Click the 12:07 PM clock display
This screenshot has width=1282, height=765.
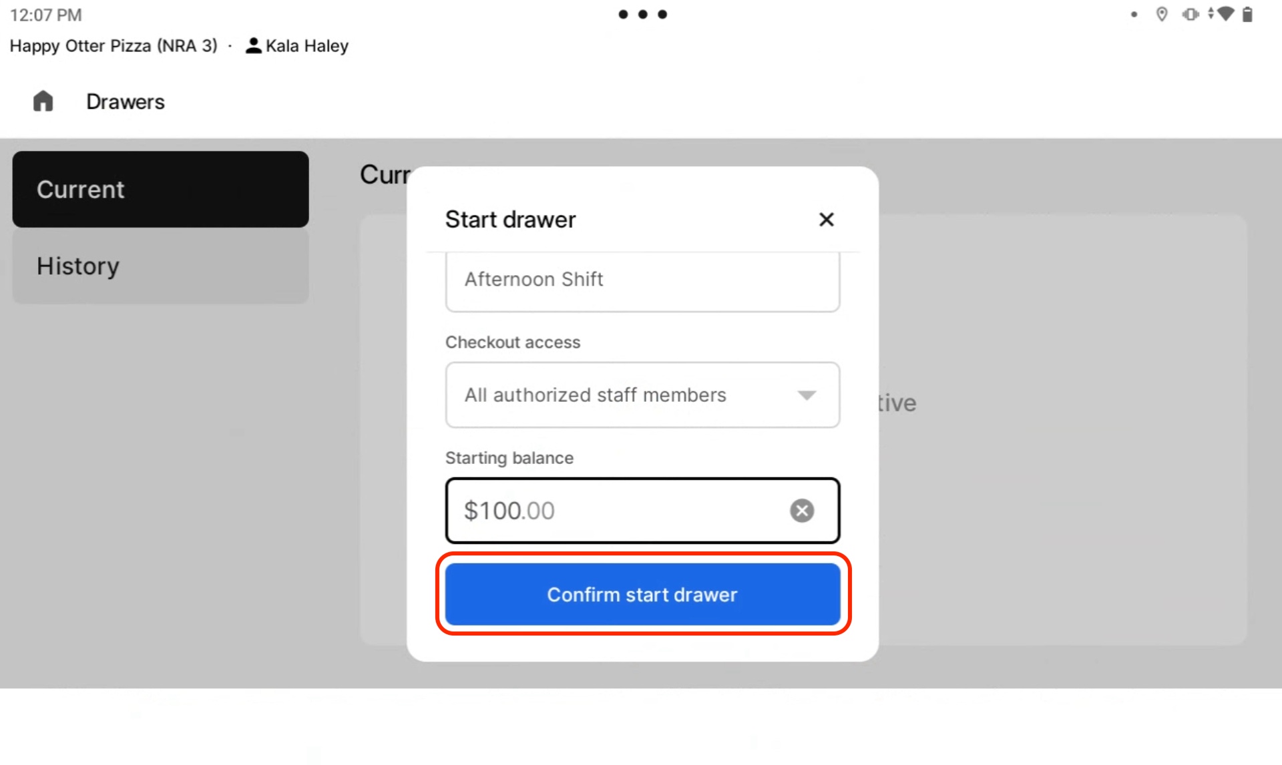tap(45, 14)
